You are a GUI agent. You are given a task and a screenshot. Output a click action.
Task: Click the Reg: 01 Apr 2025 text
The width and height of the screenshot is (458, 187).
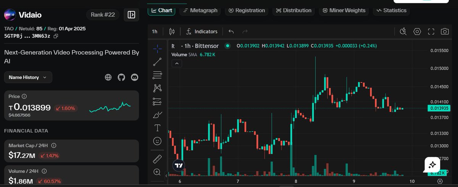coord(66,29)
